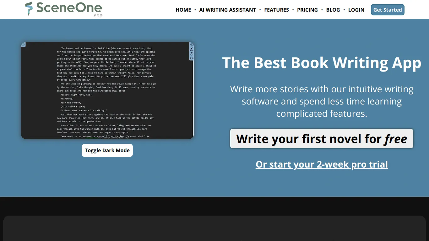This screenshot has height=241, width=429.
Task: Open the HOME menu item
Action: pyautogui.click(x=183, y=10)
